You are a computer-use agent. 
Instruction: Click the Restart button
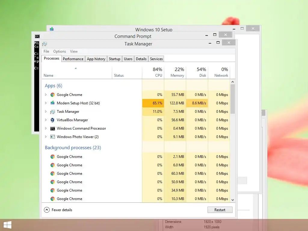pyautogui.click(x=220, y=210)
